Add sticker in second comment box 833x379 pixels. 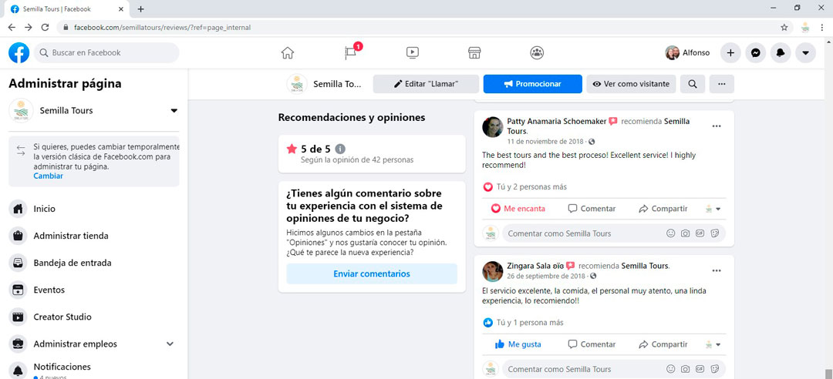pos(715,369)
